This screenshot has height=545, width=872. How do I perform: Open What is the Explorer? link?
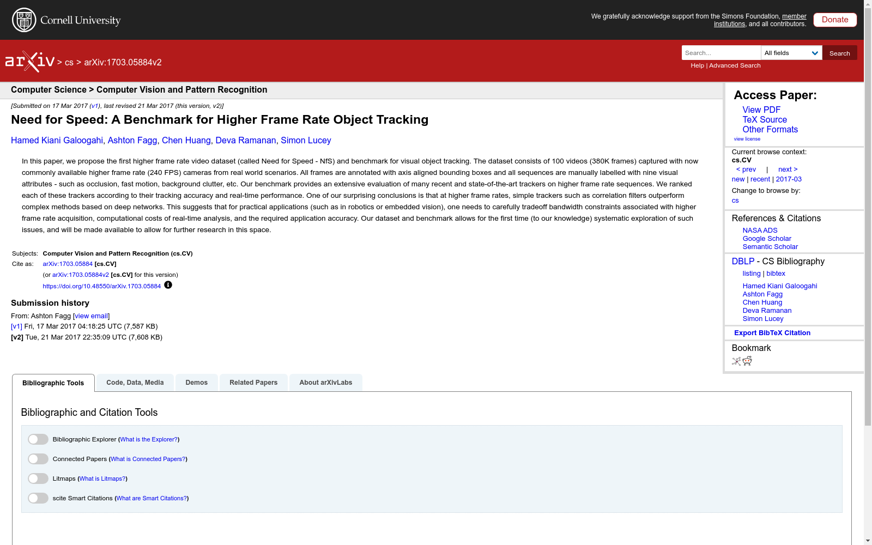(149, 439)
